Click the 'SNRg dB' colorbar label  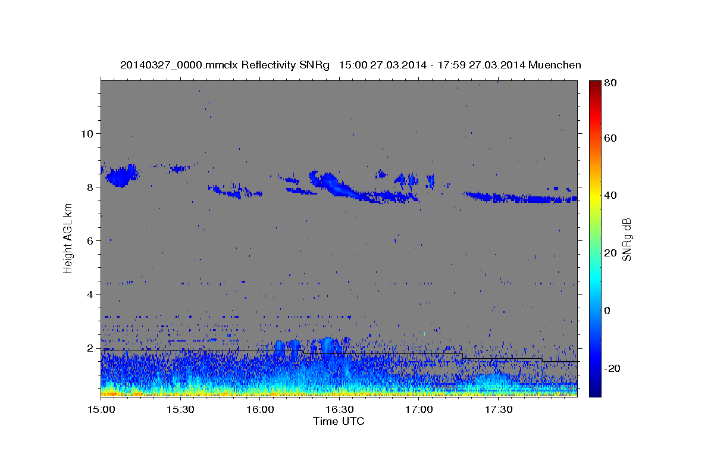(x=627, y=239)
